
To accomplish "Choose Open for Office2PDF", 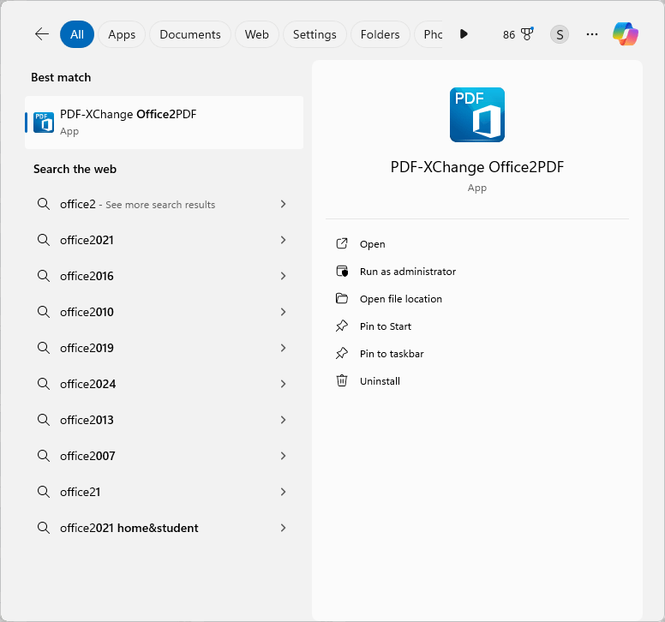I will coord(477,244).
